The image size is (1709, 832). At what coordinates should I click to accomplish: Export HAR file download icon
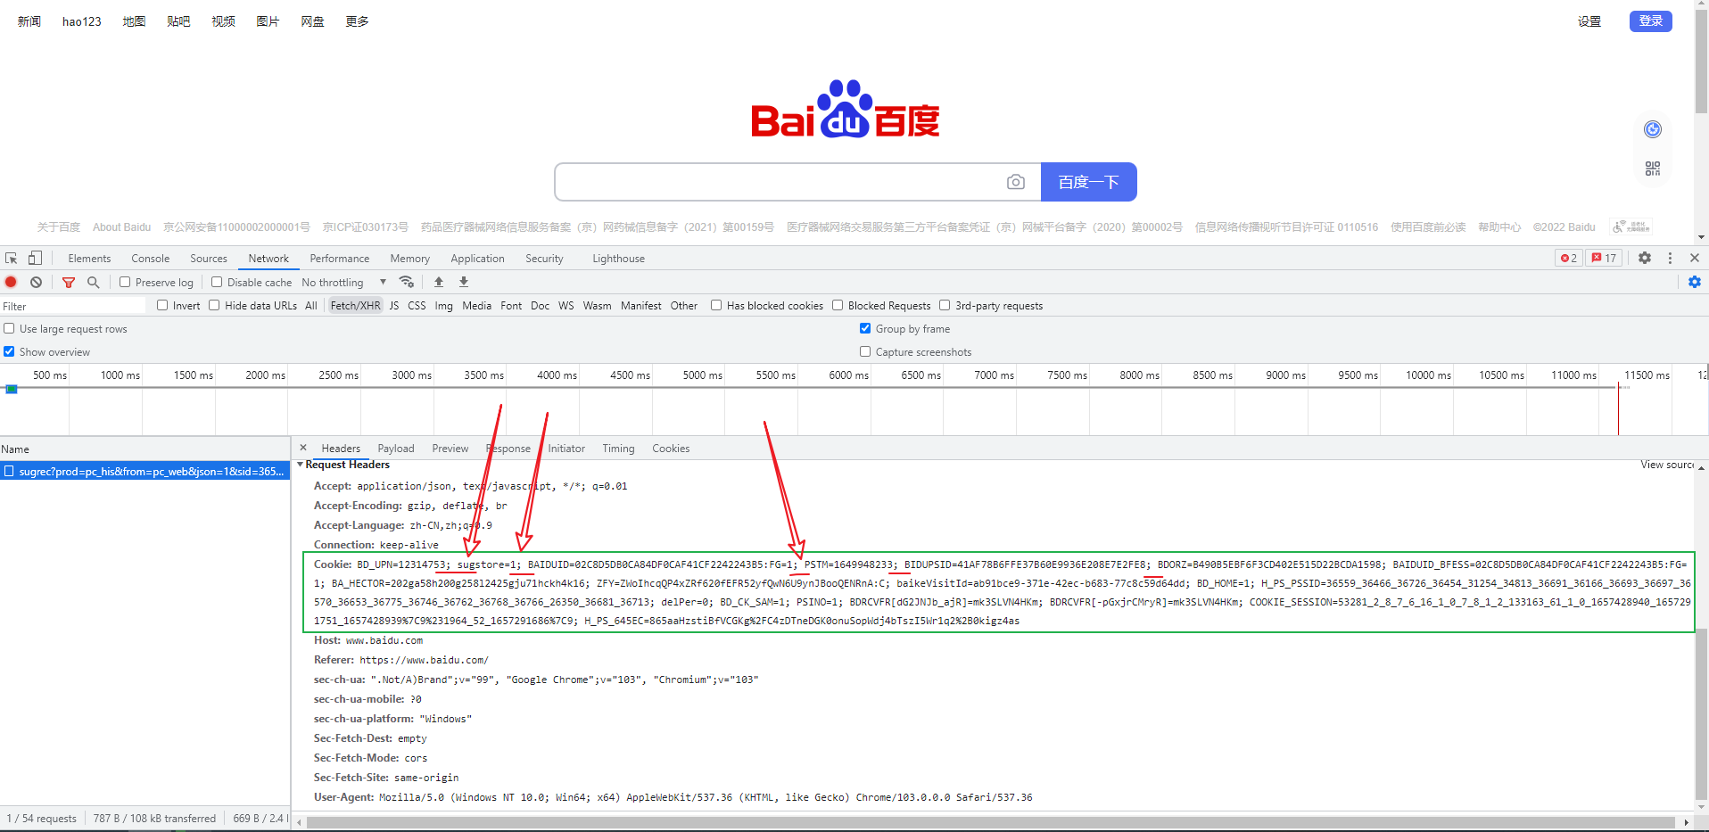464,282
